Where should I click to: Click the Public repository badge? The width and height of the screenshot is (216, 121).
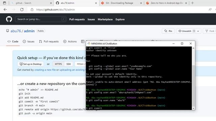(x=40, y=31)
